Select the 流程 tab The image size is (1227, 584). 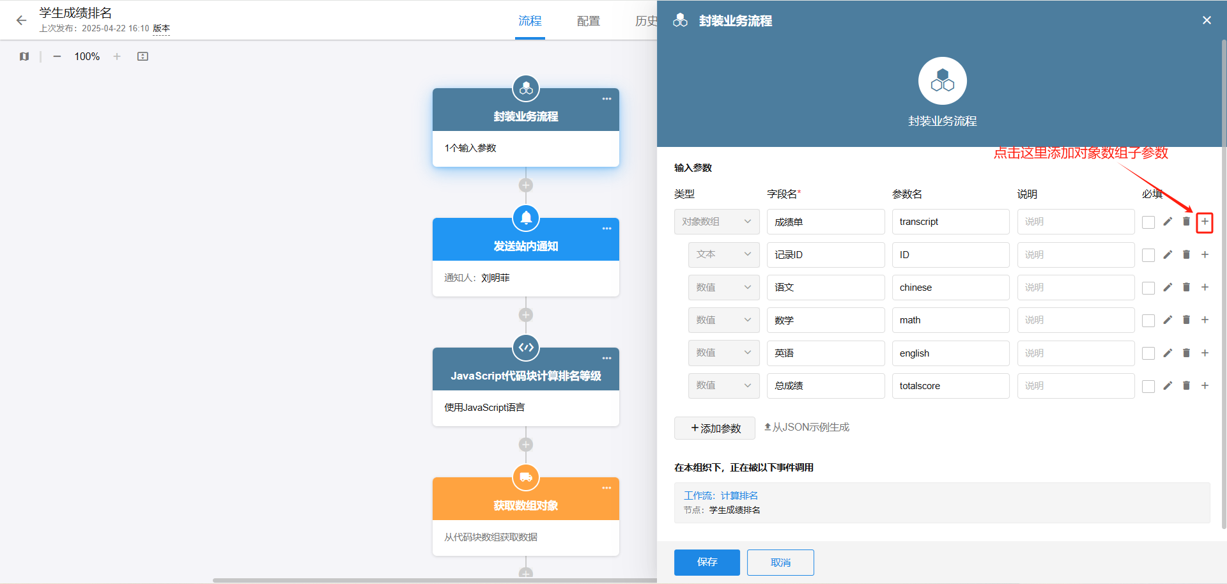[x=530, y=21]
